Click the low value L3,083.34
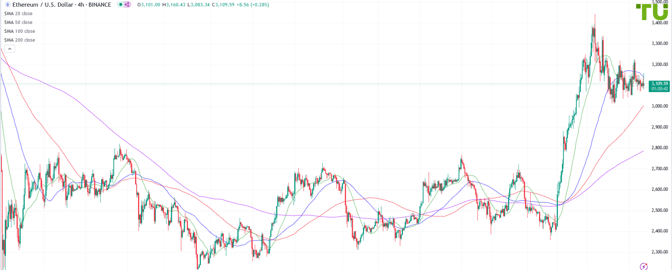The height and width of the screenshot is (270, 672). [x=198, y=5]
